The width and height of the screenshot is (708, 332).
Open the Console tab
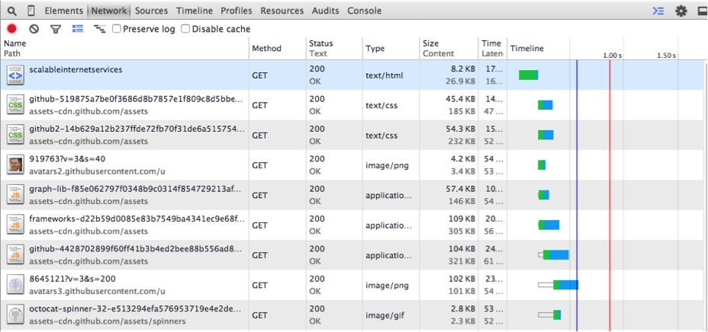pos(365,11)
